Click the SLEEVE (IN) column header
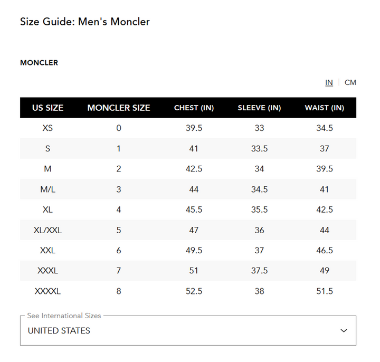380x362 pixels. (259, 108)
